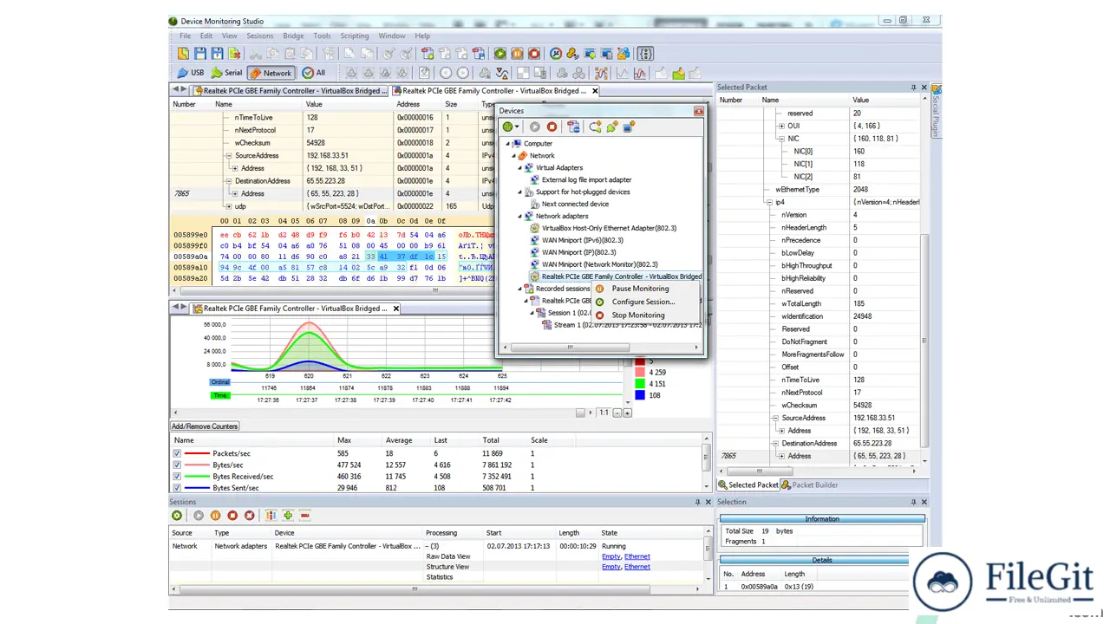Switch to the Selected Packet tab
The height and width of the screenshot is (624, 1110).
(748, 485)
